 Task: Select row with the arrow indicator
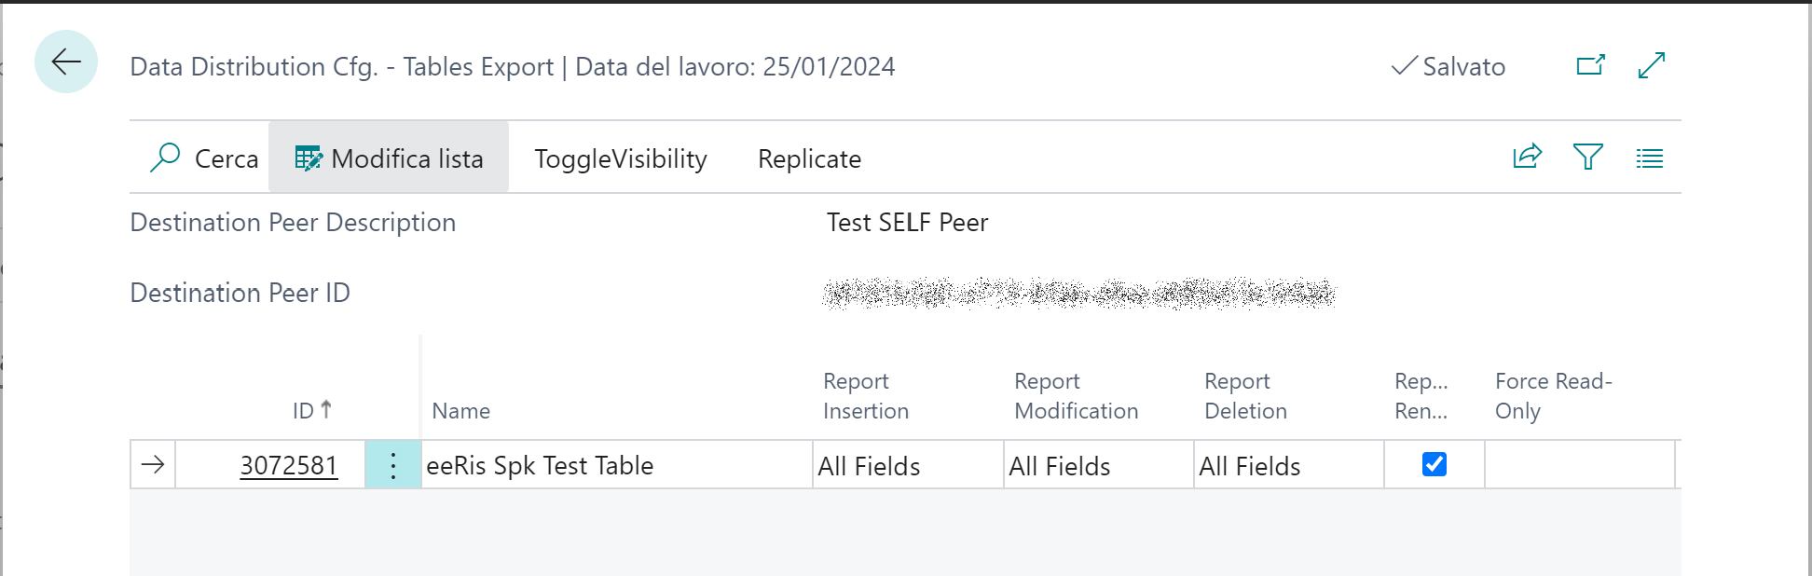154,464
